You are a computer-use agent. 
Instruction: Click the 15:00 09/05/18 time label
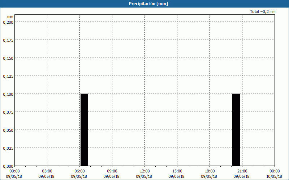(177, 174)
